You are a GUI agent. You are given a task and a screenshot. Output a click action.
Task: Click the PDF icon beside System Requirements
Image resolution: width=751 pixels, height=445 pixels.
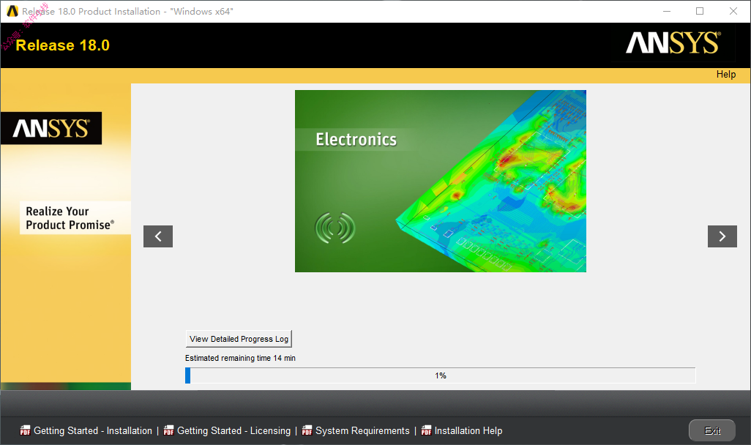(x=307, y=430)
